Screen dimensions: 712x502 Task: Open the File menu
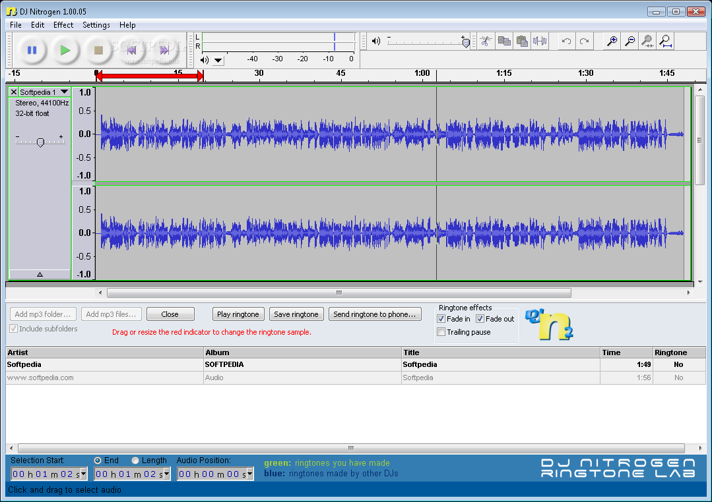point(15,25)
